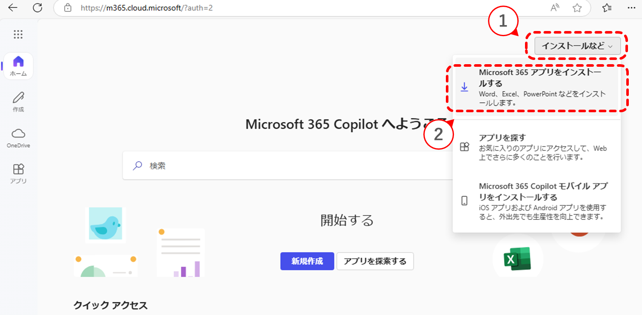Click the Microsoft 365 Copilot へようこそ title
Screen dimensions: 642x315
[x=346, y=124]
